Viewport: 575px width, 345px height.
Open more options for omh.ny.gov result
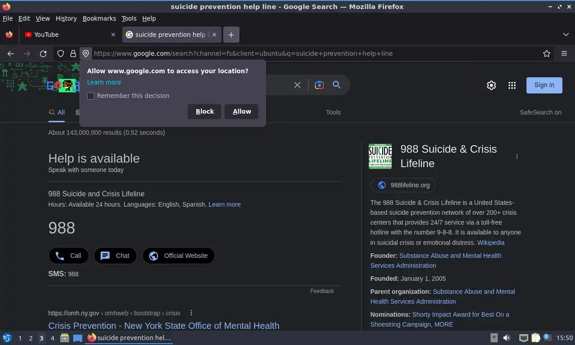(191, 313)
